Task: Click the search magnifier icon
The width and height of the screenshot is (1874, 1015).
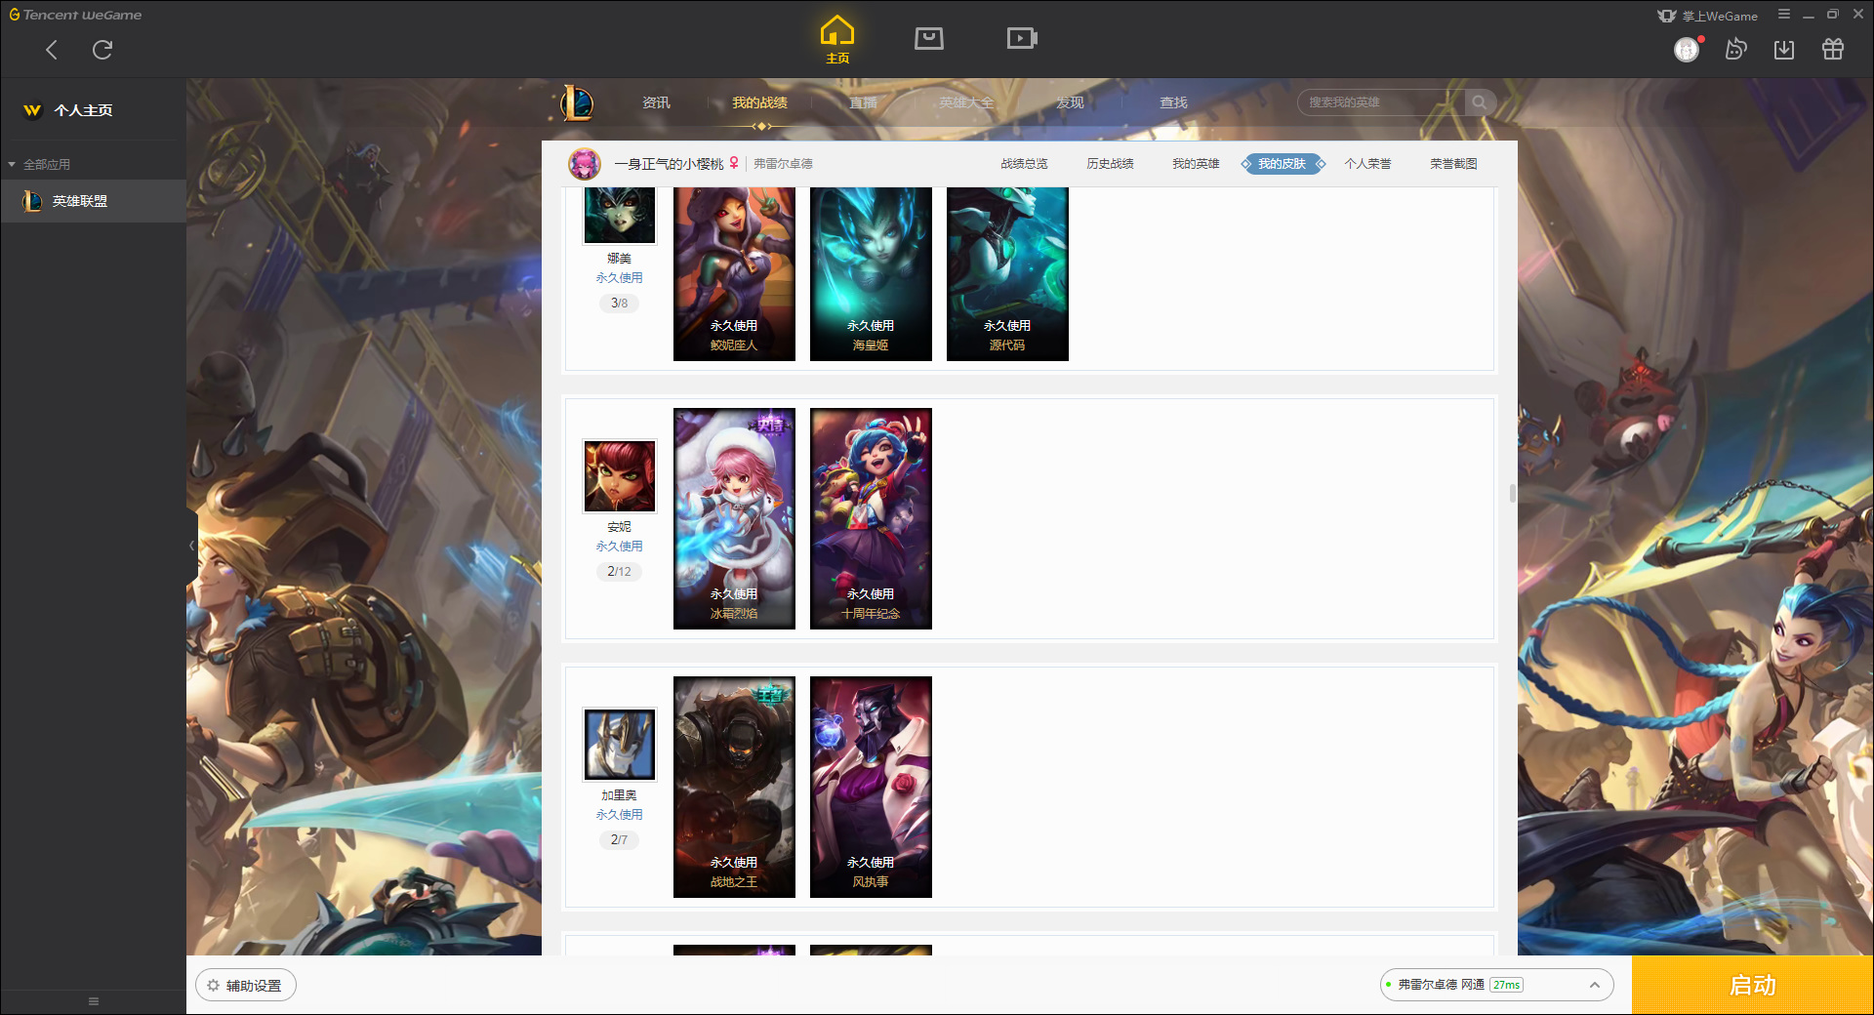Action: pyautogui.click(x=1480, y=102)
